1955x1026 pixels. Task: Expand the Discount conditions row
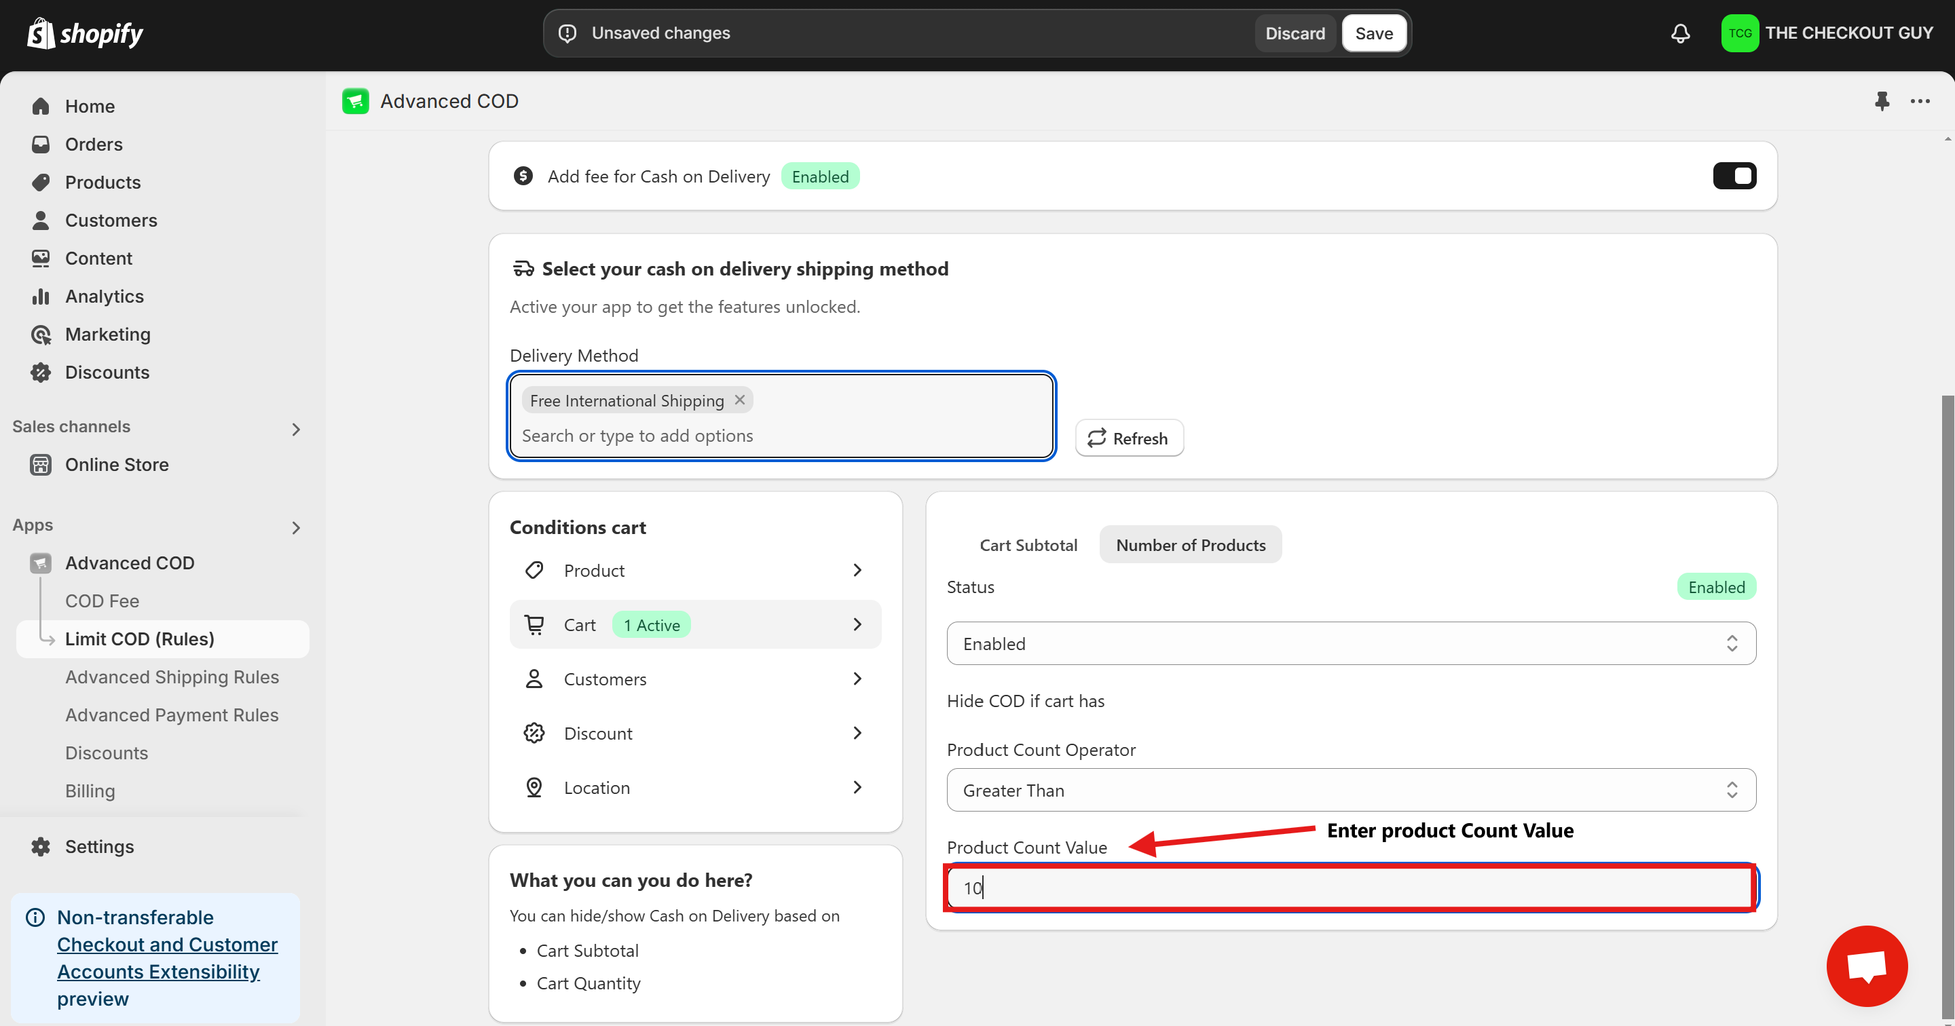[x=695, y=733]
